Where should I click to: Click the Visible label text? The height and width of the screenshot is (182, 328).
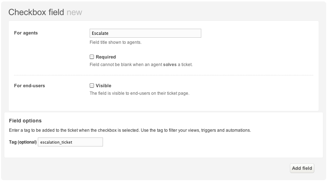[x=104, y=86]
